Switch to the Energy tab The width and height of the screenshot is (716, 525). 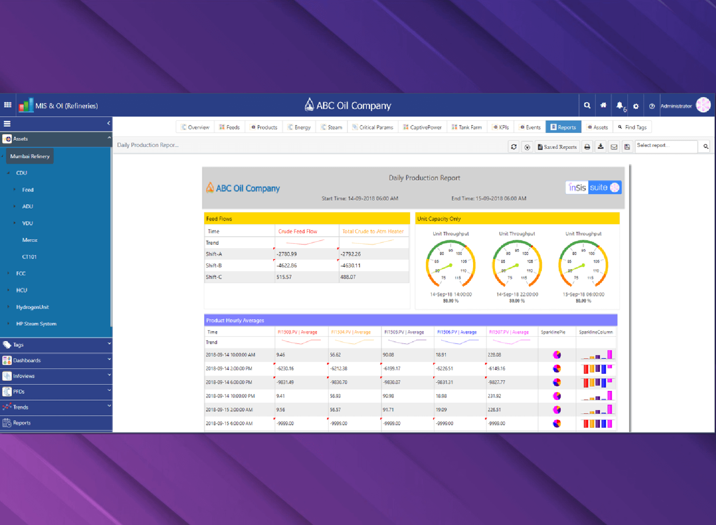pos(299,127)
